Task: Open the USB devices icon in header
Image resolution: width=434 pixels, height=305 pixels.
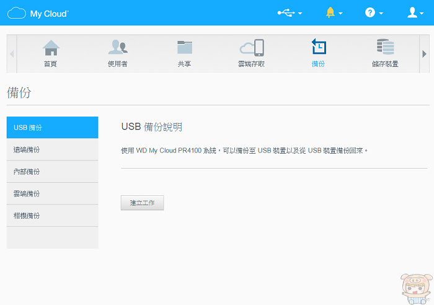Action: point(286,13)
